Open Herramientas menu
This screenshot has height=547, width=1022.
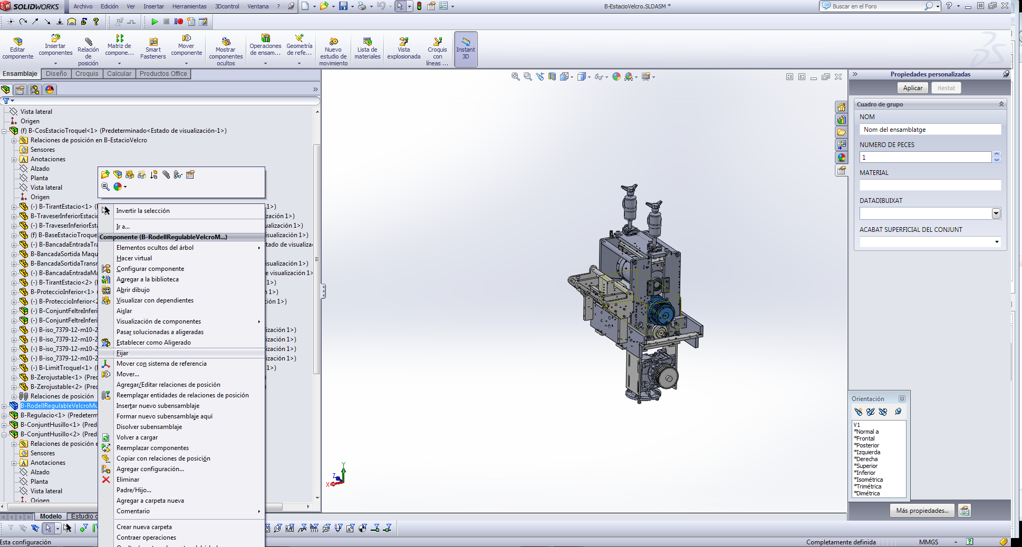tap(189, 6)
